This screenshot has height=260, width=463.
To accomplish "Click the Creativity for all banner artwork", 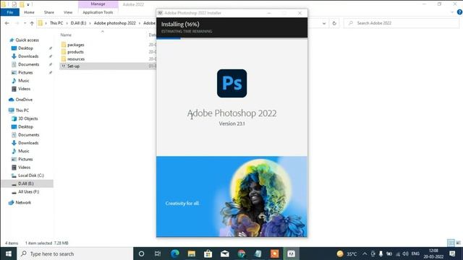I will 231,196.
